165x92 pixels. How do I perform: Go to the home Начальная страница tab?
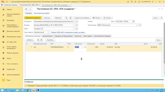coord(9,5)
